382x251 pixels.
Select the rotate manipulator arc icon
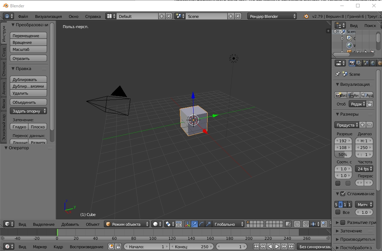coord(201,224)
